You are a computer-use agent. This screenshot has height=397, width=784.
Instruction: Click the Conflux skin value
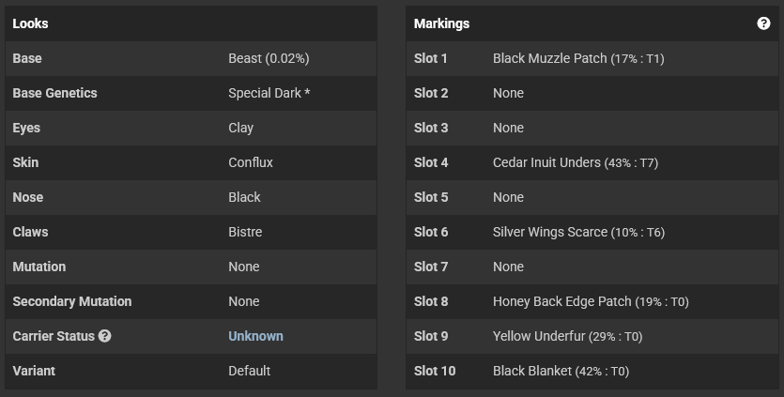pos(251,162)
